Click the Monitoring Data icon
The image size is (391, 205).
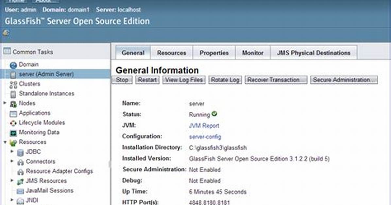[13, 133]
